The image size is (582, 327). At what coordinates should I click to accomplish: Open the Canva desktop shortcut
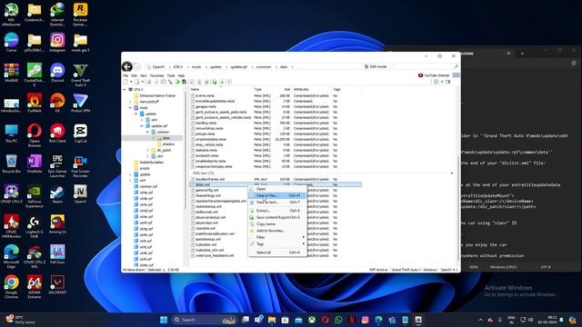point(11,43)
